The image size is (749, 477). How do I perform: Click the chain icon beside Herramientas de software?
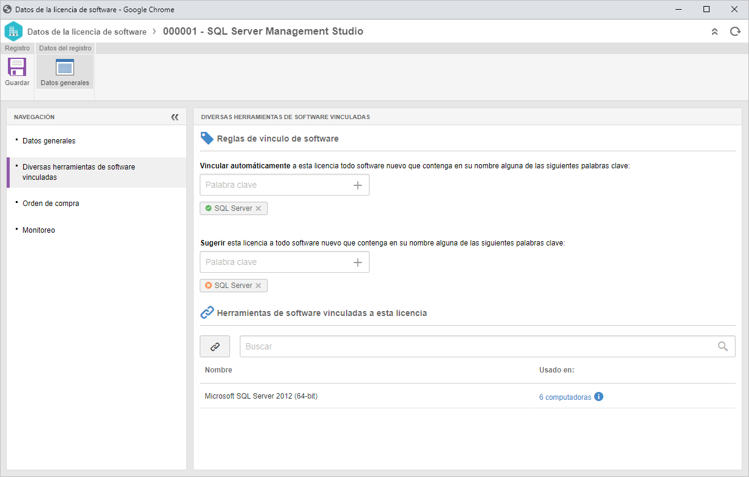pos(207,313)
